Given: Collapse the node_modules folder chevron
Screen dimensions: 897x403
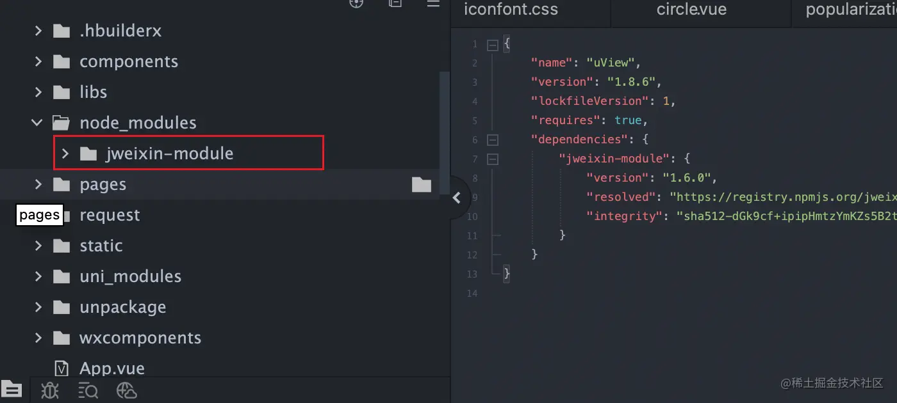Looking at the screenshot, I should click(x=38, y=123).
